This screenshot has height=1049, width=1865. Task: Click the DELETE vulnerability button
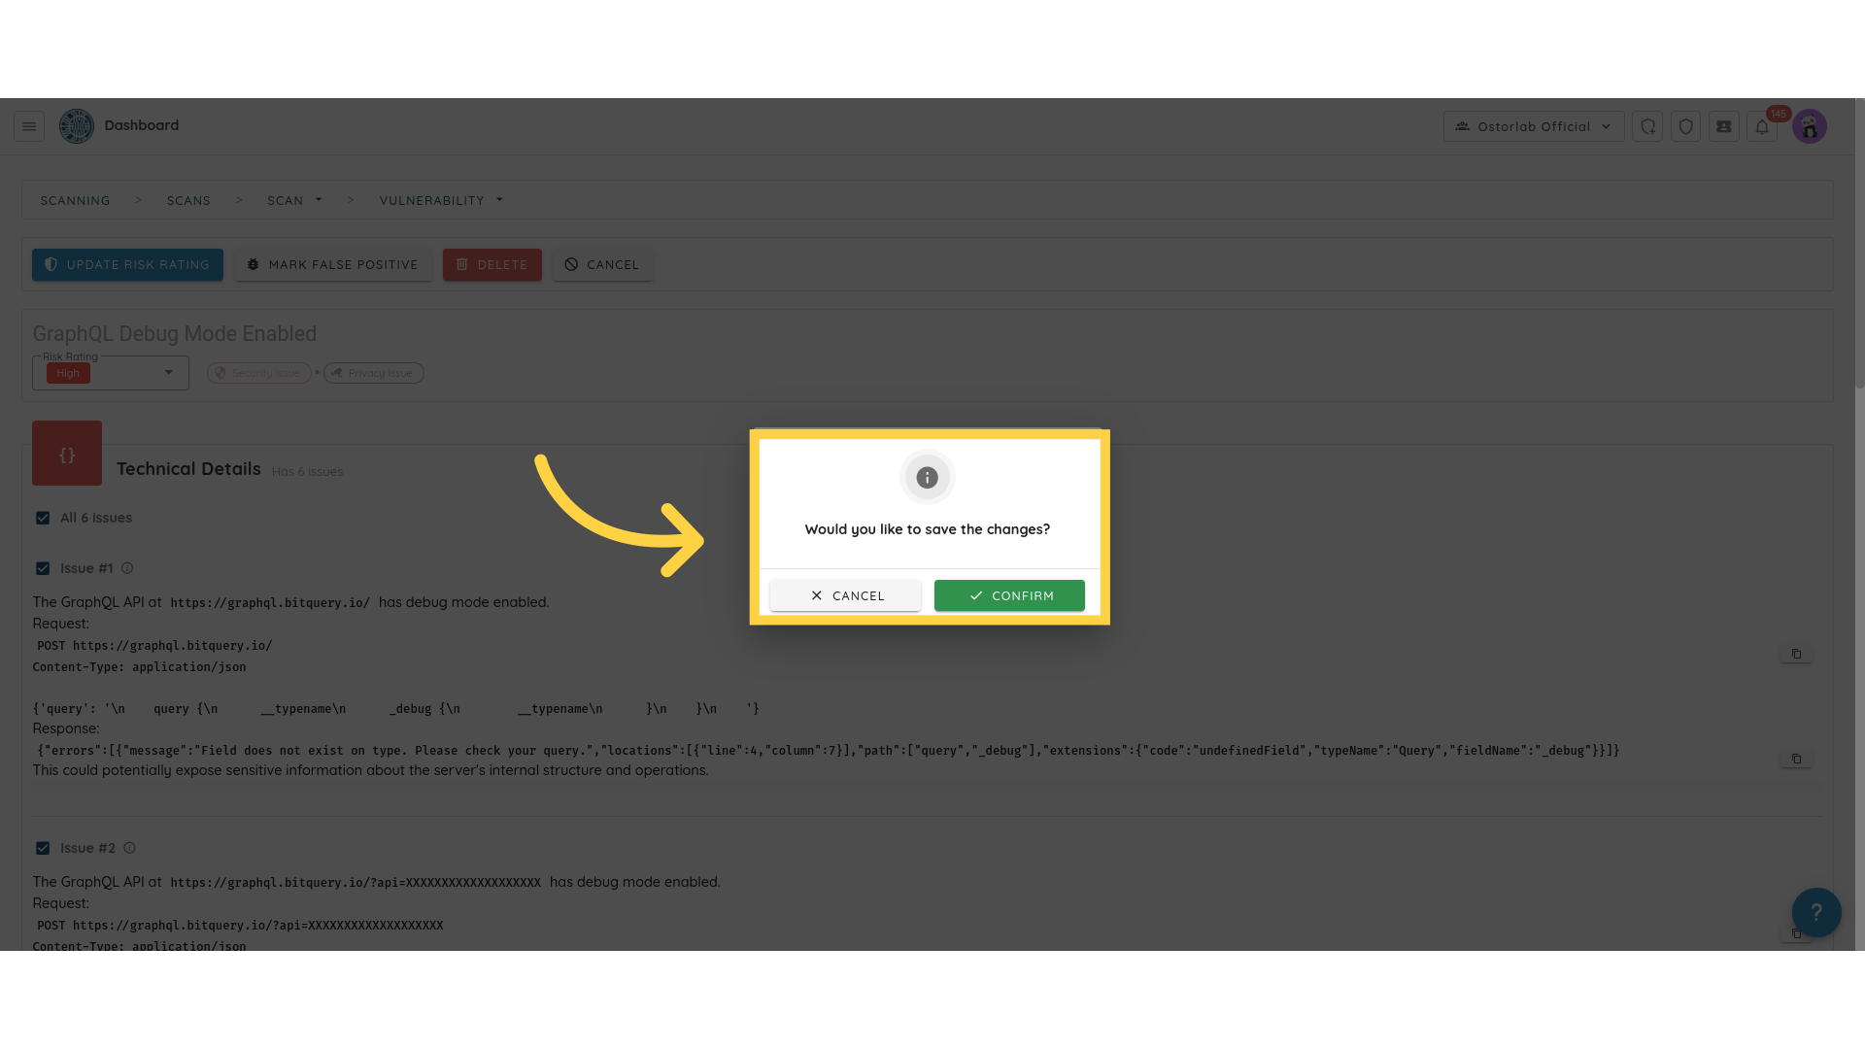click(493, 264)
